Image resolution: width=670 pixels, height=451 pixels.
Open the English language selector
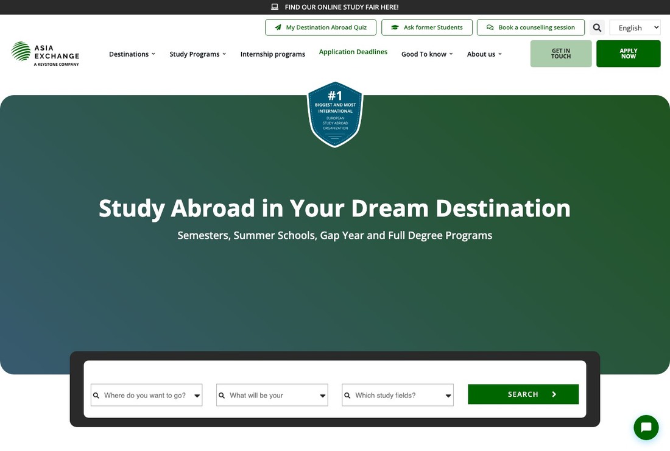635,27
